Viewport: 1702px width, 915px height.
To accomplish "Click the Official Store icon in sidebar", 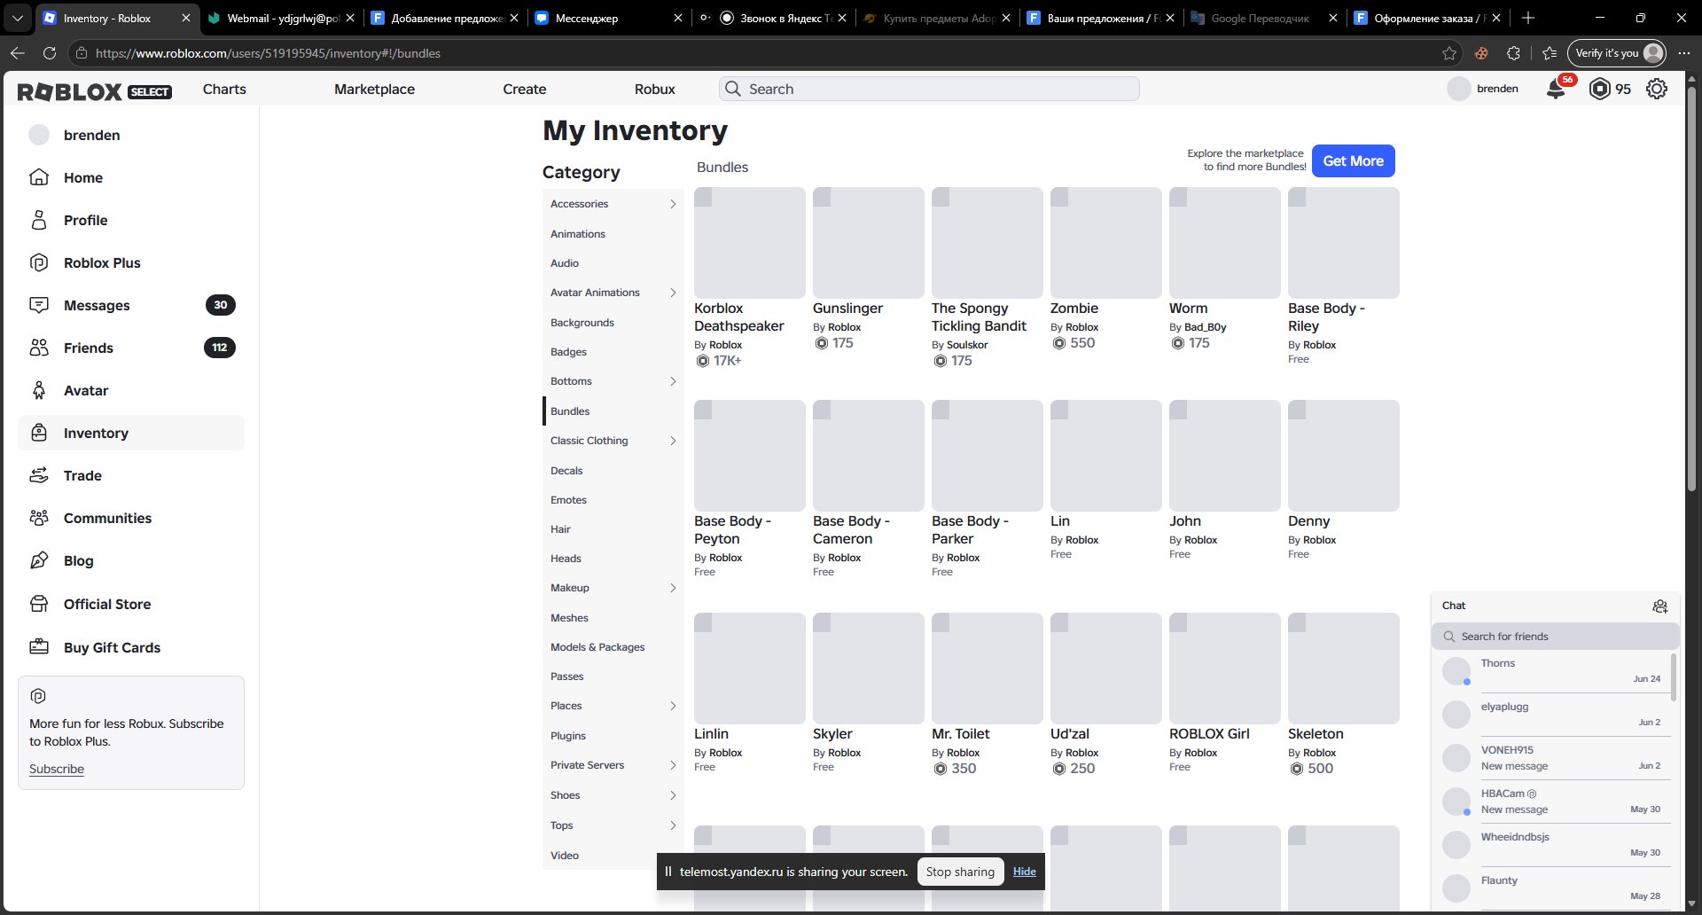I will click(x=39, y=604).
